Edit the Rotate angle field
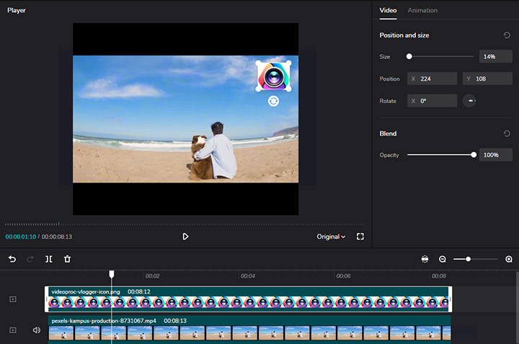Viewport: 519px width, 344px height. 432,101
